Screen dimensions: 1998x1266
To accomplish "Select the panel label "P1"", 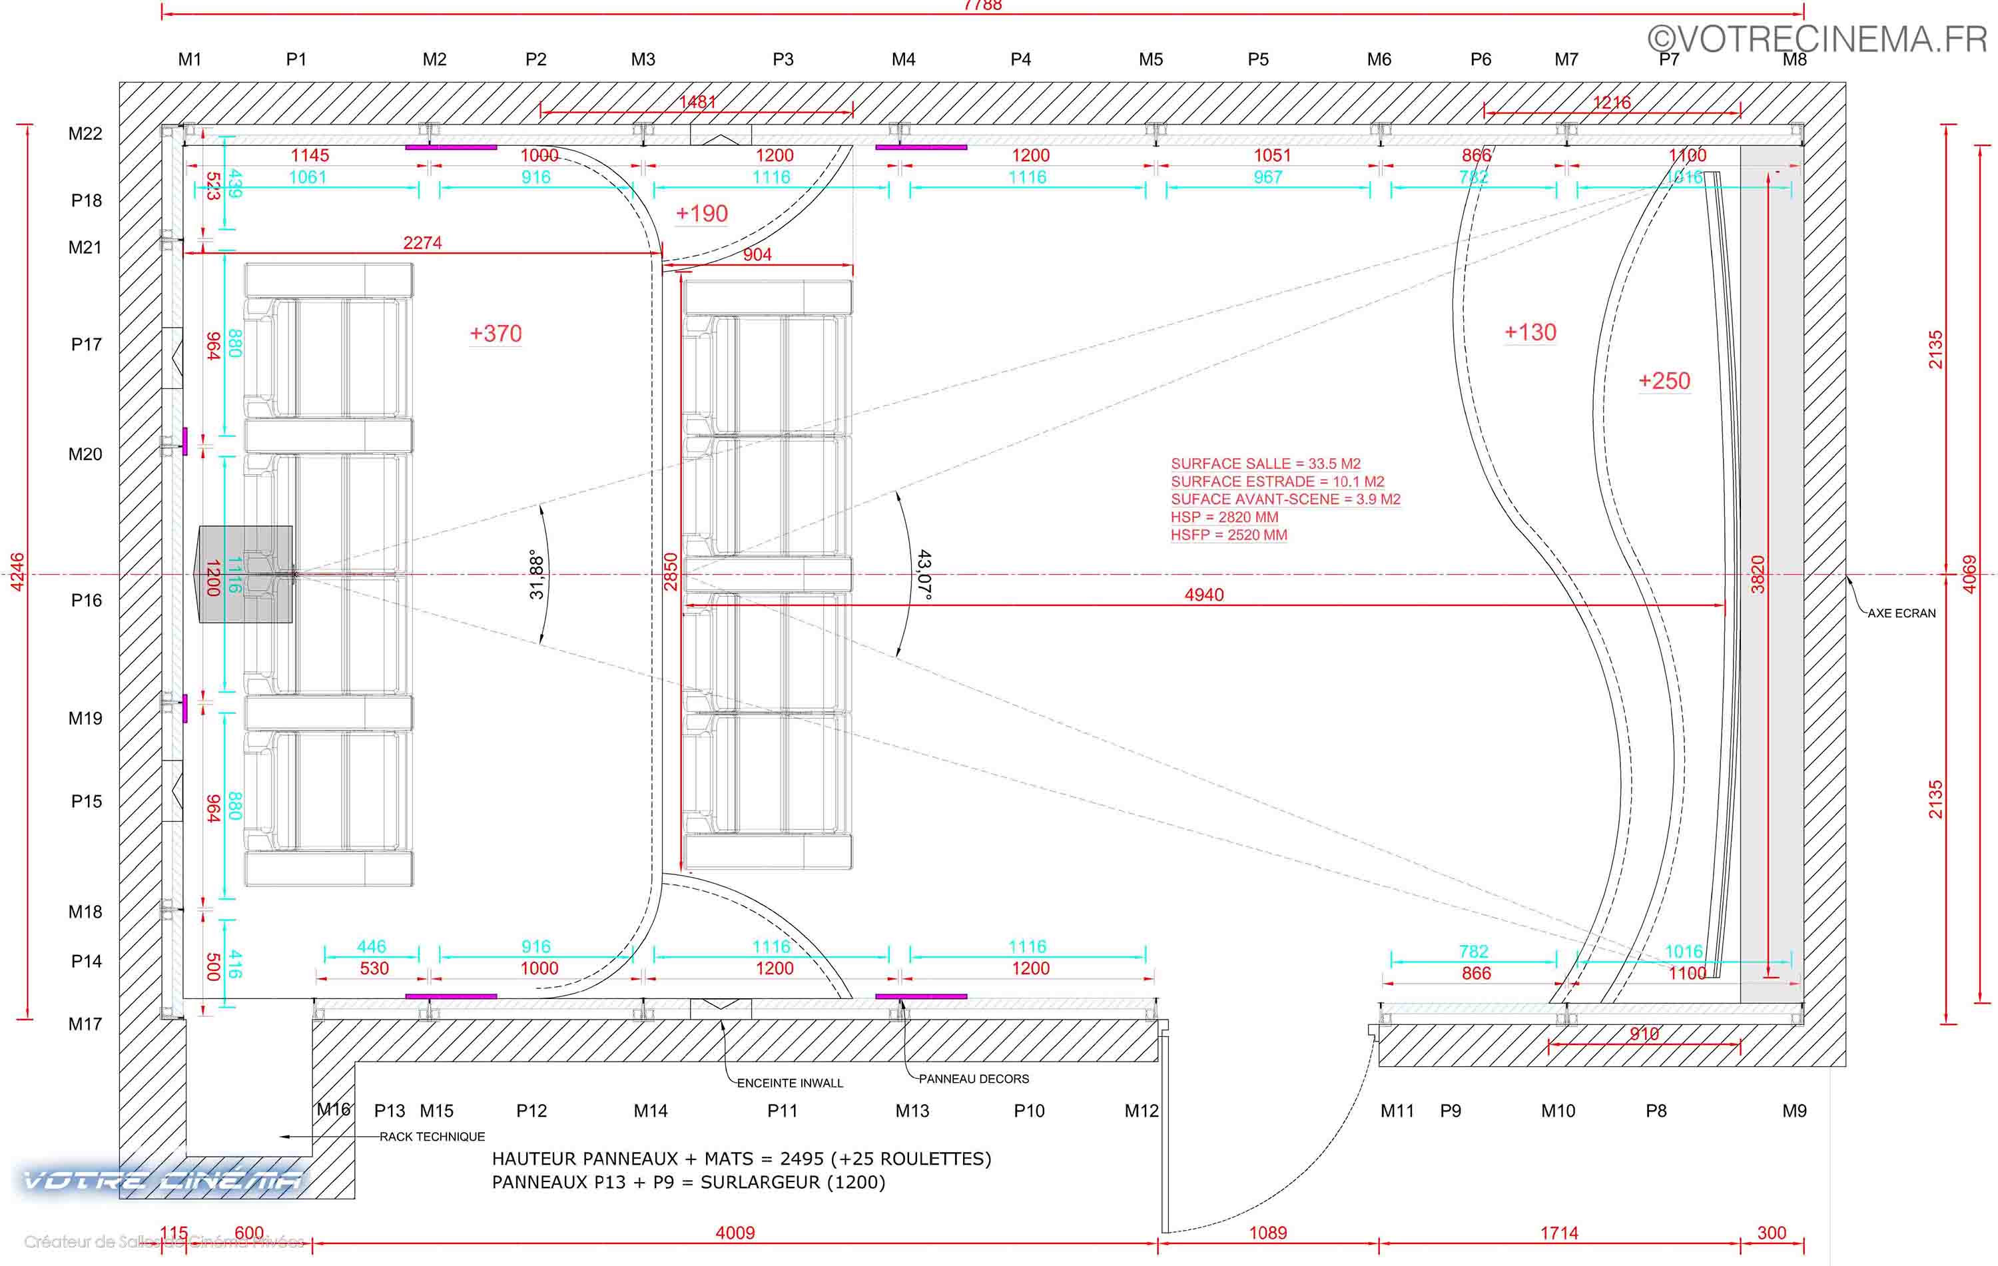I will click(296, 59).
